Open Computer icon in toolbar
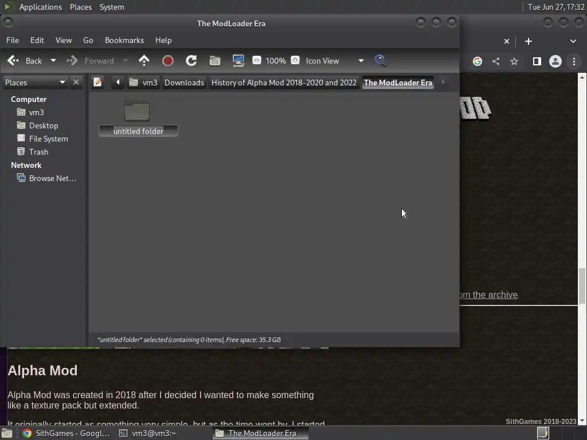The width and height of the screenshot is (587, 440). pyautogui.click(x=238, y=61)
